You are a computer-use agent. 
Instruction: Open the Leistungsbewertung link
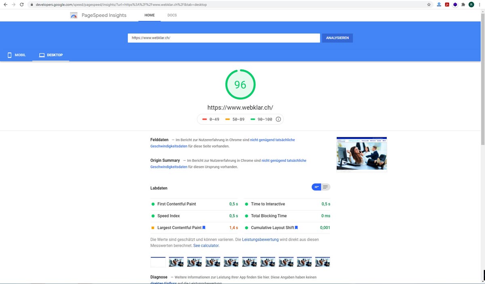(260, 240)
